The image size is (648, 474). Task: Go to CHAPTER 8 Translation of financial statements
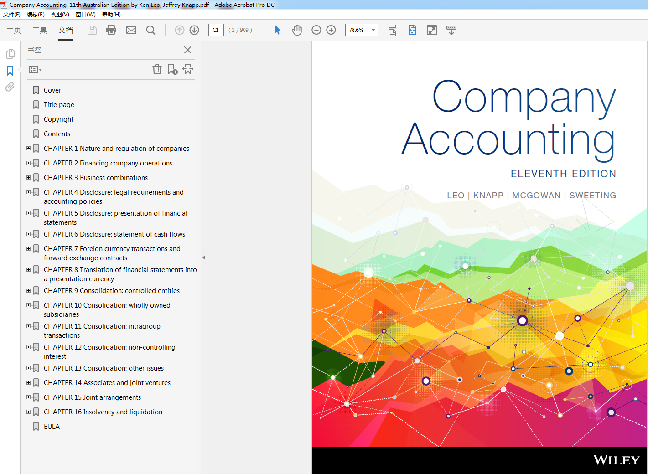coord(120,274)
